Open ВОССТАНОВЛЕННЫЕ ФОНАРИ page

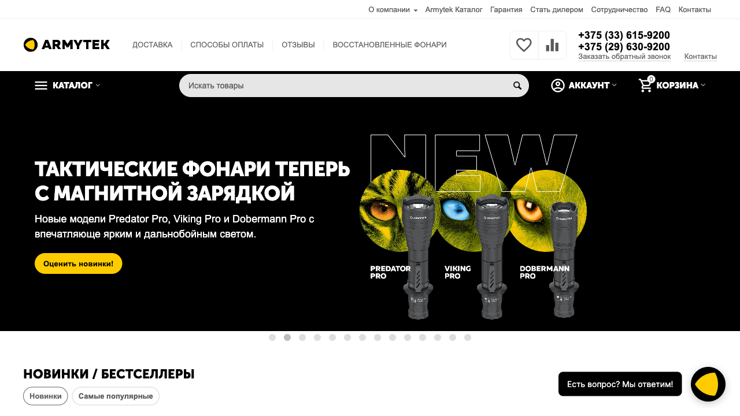point(390,45)
